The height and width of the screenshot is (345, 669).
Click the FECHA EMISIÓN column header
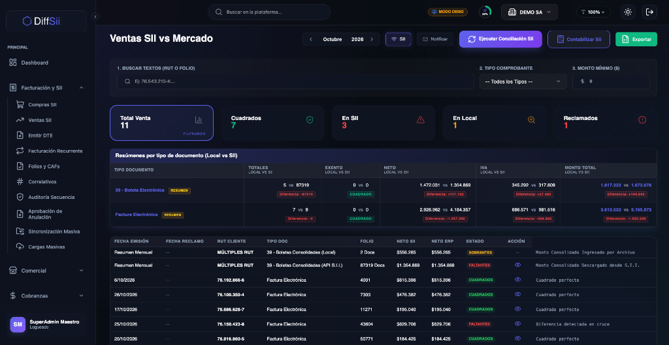coord(130,241)
